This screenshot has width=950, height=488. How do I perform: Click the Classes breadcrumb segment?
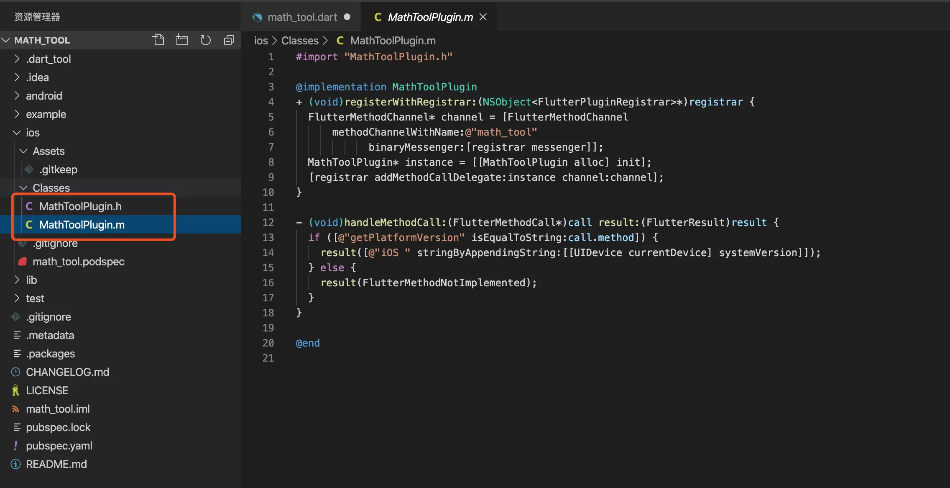tap(300, 41)
